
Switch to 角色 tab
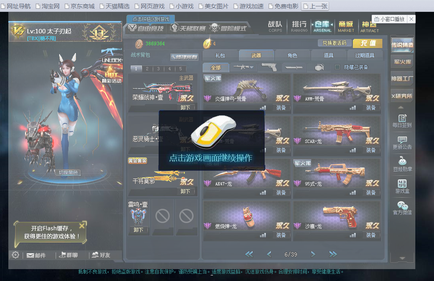pos(292,55)
